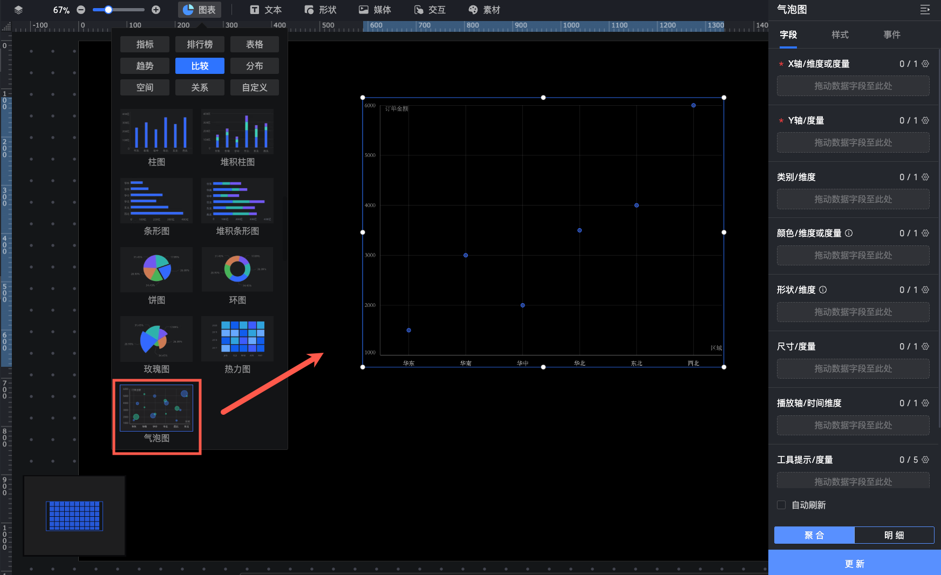This screenshot has height=575, width=941.
Task: Click the 尺寸/度量 field drop area
Action: point(853,368)
